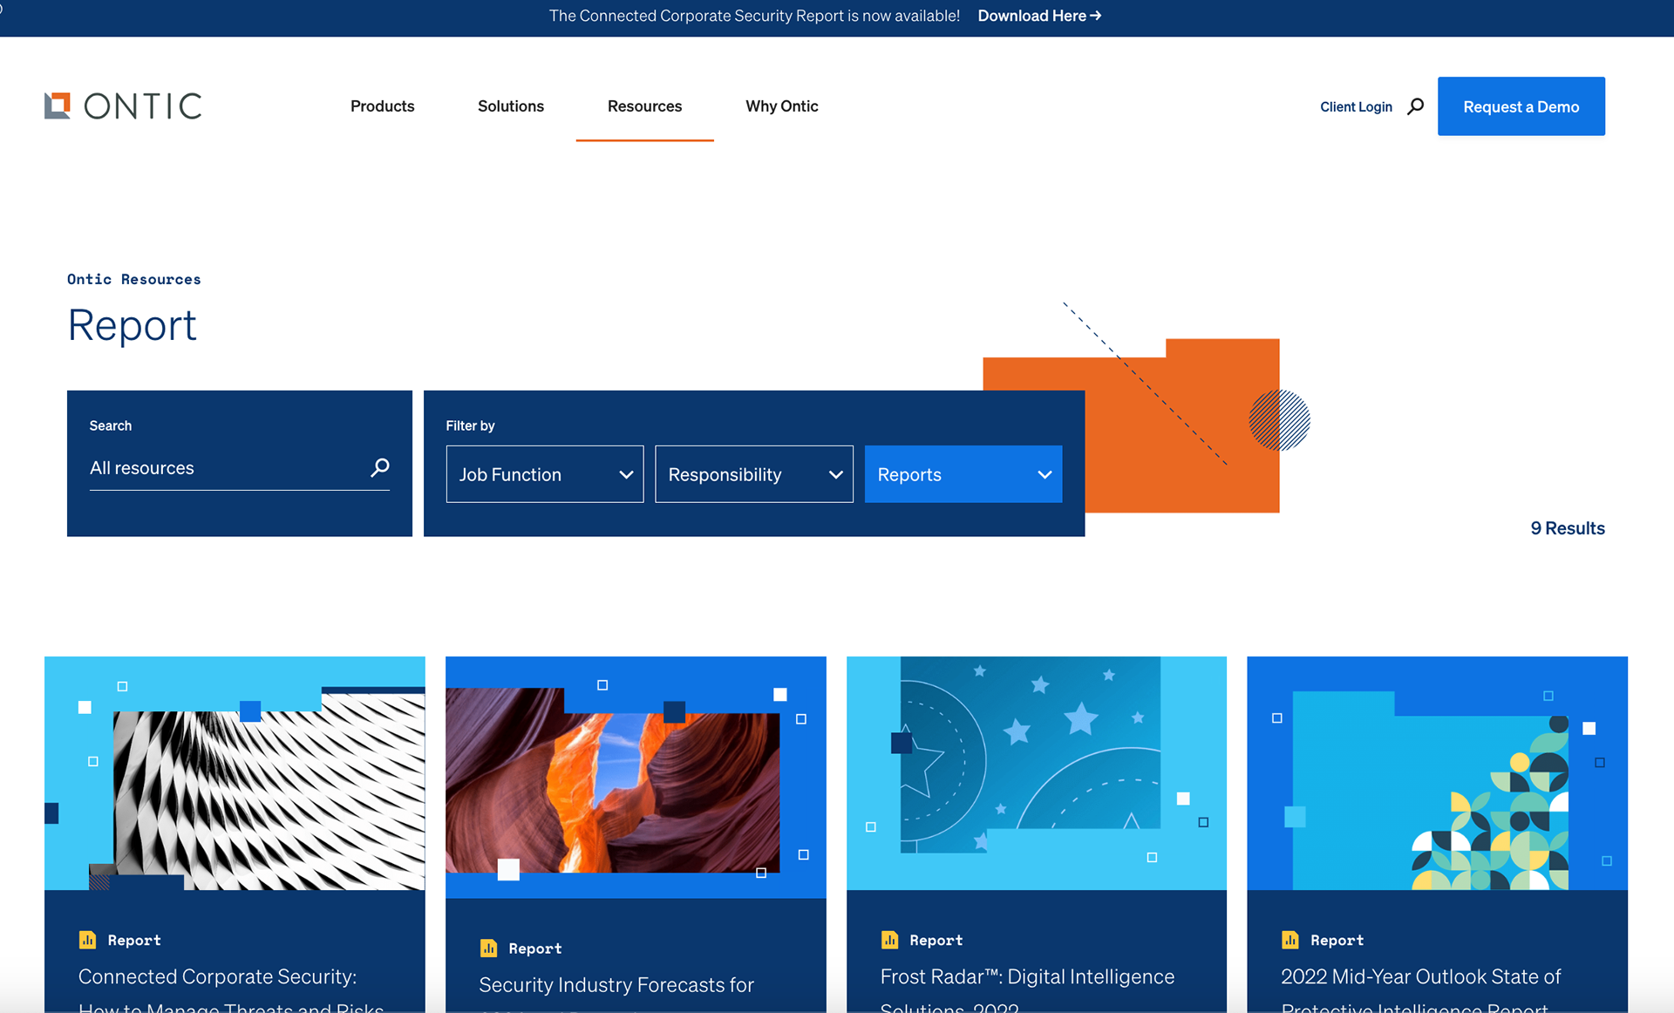Viewport: 1674px width, 1013px height.
Task: Select the Resources nav item
Action: click(x=644, y=106)
